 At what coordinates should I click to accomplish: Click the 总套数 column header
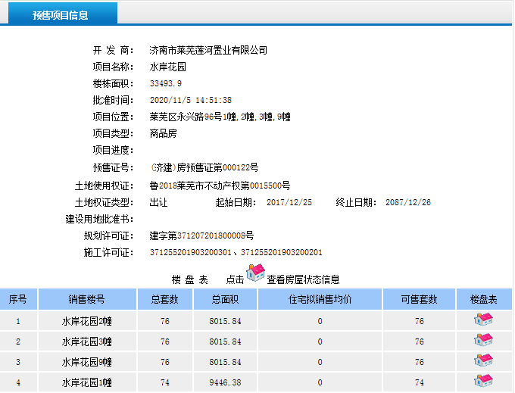tap(165, 299)
